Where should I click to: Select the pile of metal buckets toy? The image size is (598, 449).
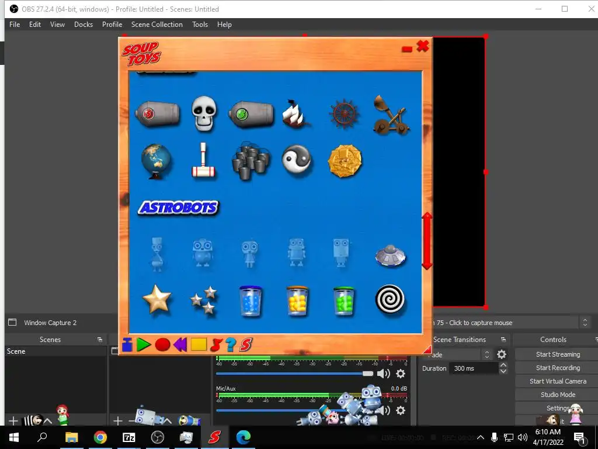pos(251,160)
